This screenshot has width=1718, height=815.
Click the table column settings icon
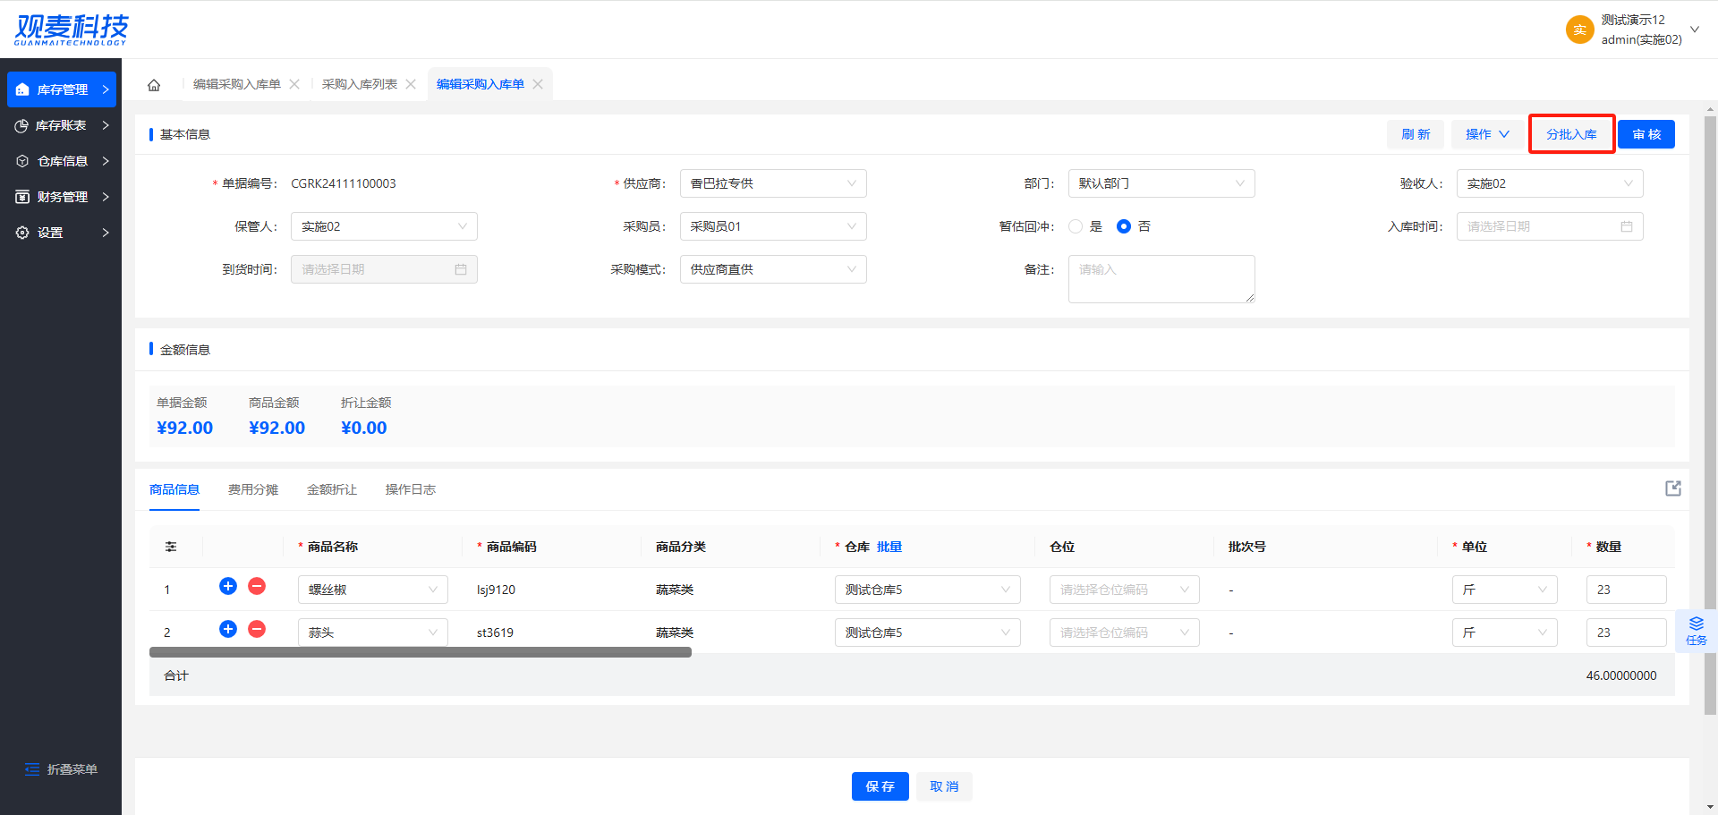click(171, 547)
